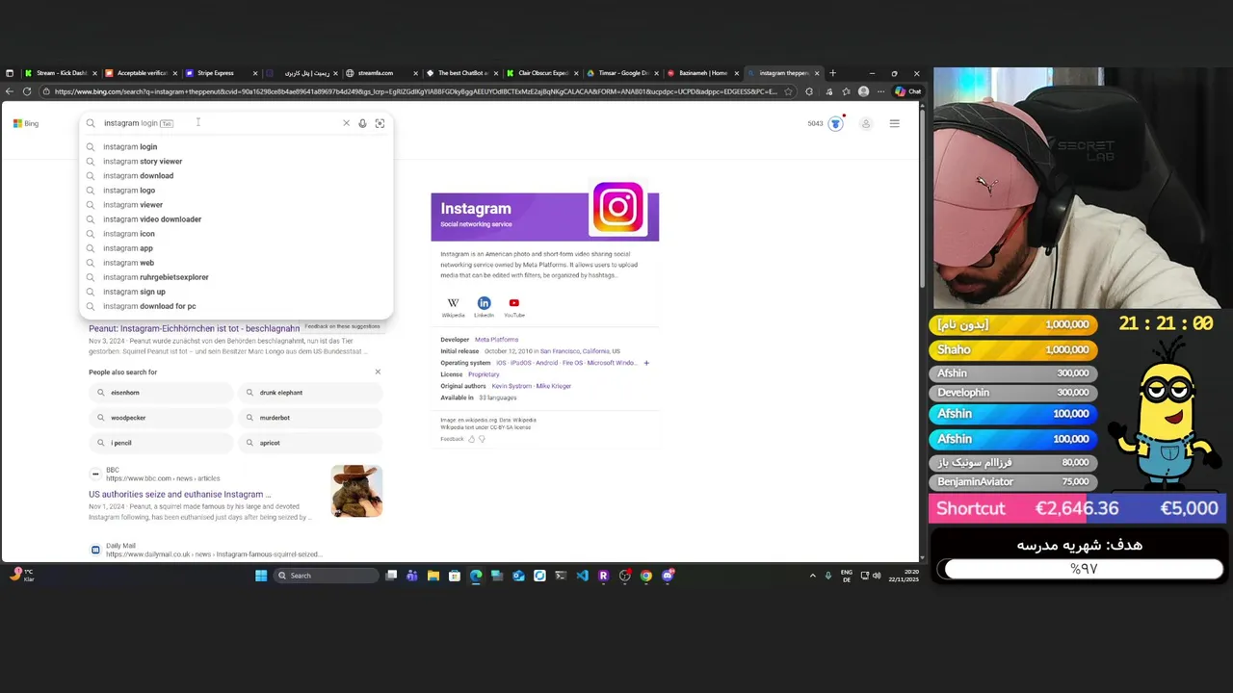The image size is (1233, 693).
Task: Select suggestion 'instagram login'
Action: pyautogui.click(x=236, y=146)
